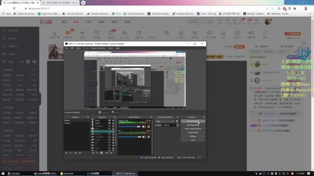This screenshot has width=314, height=176.
Task: Toggle visibility of Cam source
Action: click(x=110, y=129)
